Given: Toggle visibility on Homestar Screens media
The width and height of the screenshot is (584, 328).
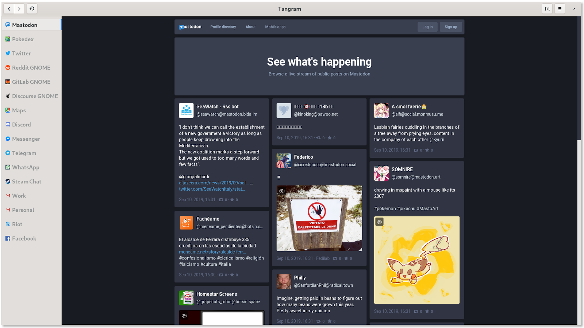Looking at the screenshot, I should [x=184, y=316].
